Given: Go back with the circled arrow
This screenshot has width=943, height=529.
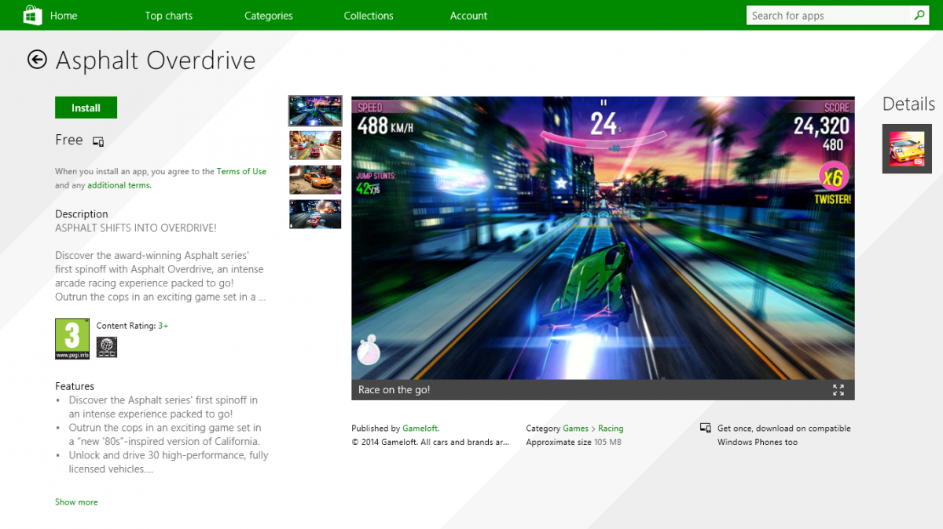Looking at the screenshot, I should tap(37, 60).
